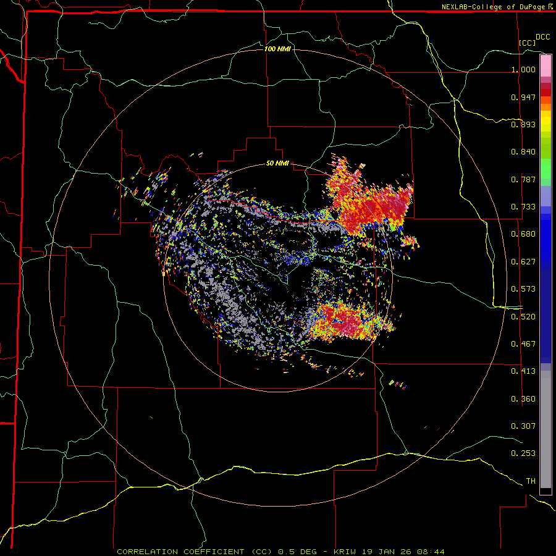Click the 1.000 scale value
The image size is (556, 556).
(523, 69)
